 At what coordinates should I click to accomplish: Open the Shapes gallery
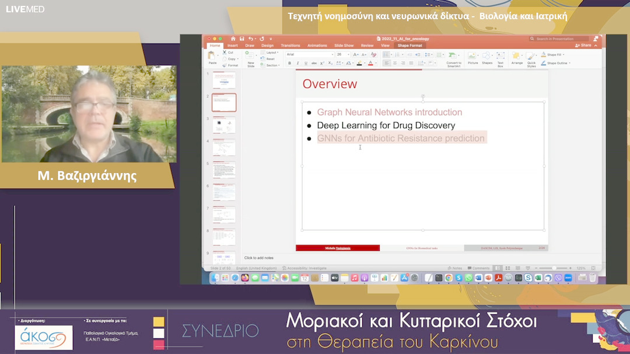(x=487, y=58)
